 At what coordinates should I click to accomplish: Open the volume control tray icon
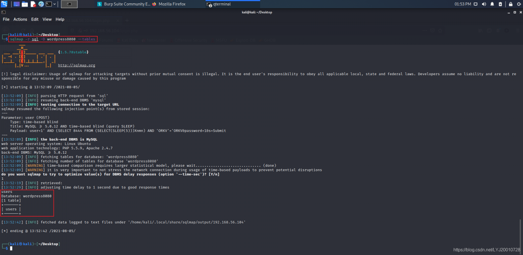pyautogui.click(x=484, y=4)
